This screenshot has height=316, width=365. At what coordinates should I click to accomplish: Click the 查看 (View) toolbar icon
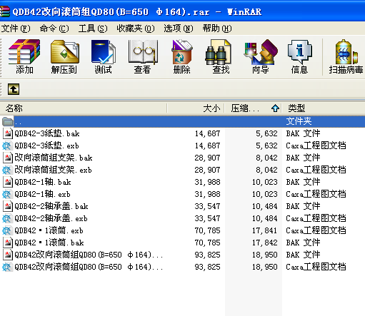point(143,52)
